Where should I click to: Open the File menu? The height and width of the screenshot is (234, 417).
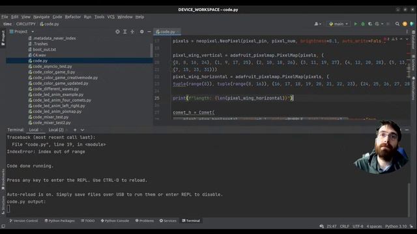click(x=5, y=17)
